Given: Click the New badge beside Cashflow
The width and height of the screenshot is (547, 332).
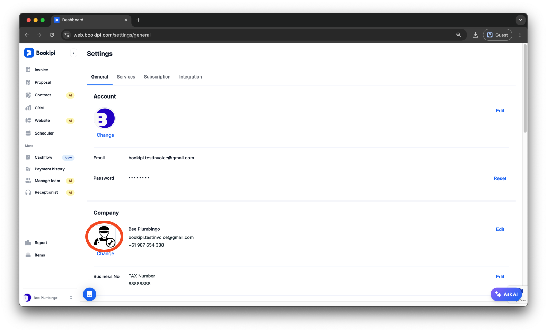Looking at the screenshot, I should coord(68,158).
